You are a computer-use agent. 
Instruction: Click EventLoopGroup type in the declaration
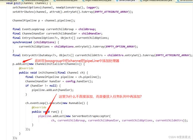(33, 29)
